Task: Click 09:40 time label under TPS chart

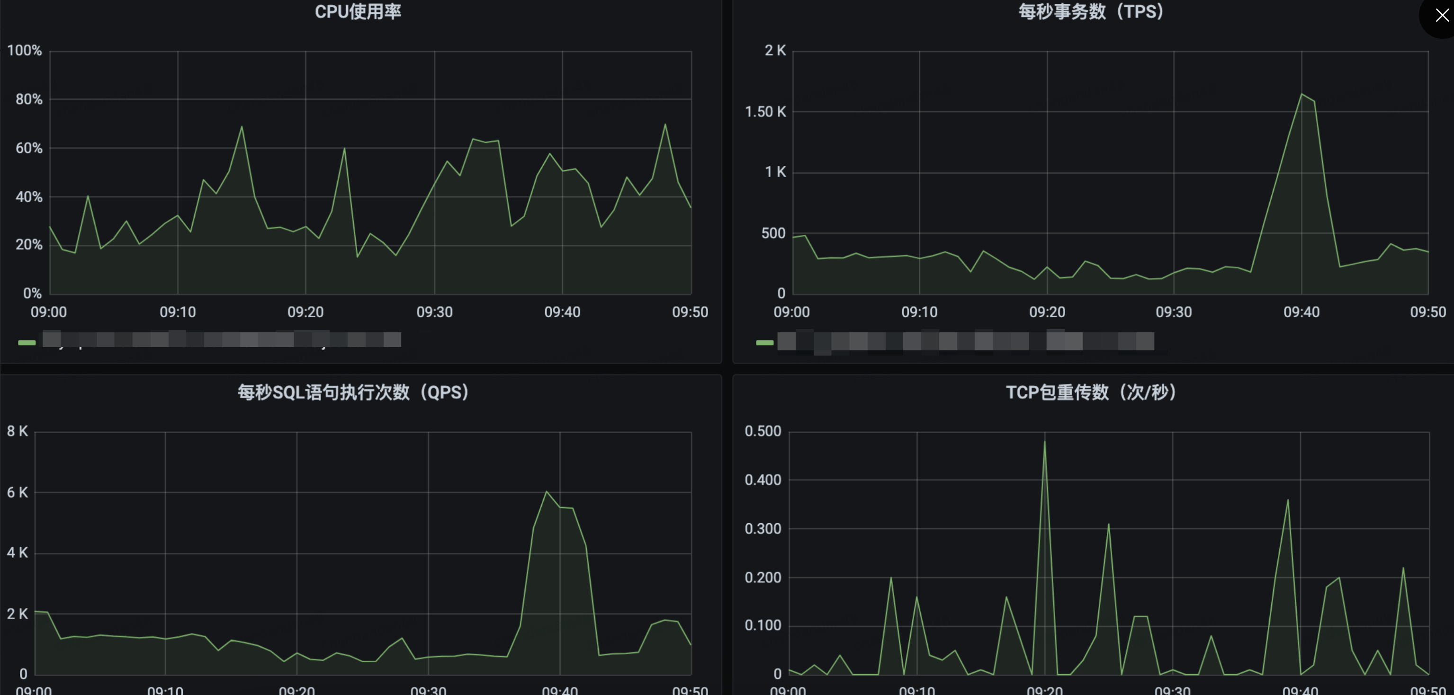Action: tap(1301, 312)
